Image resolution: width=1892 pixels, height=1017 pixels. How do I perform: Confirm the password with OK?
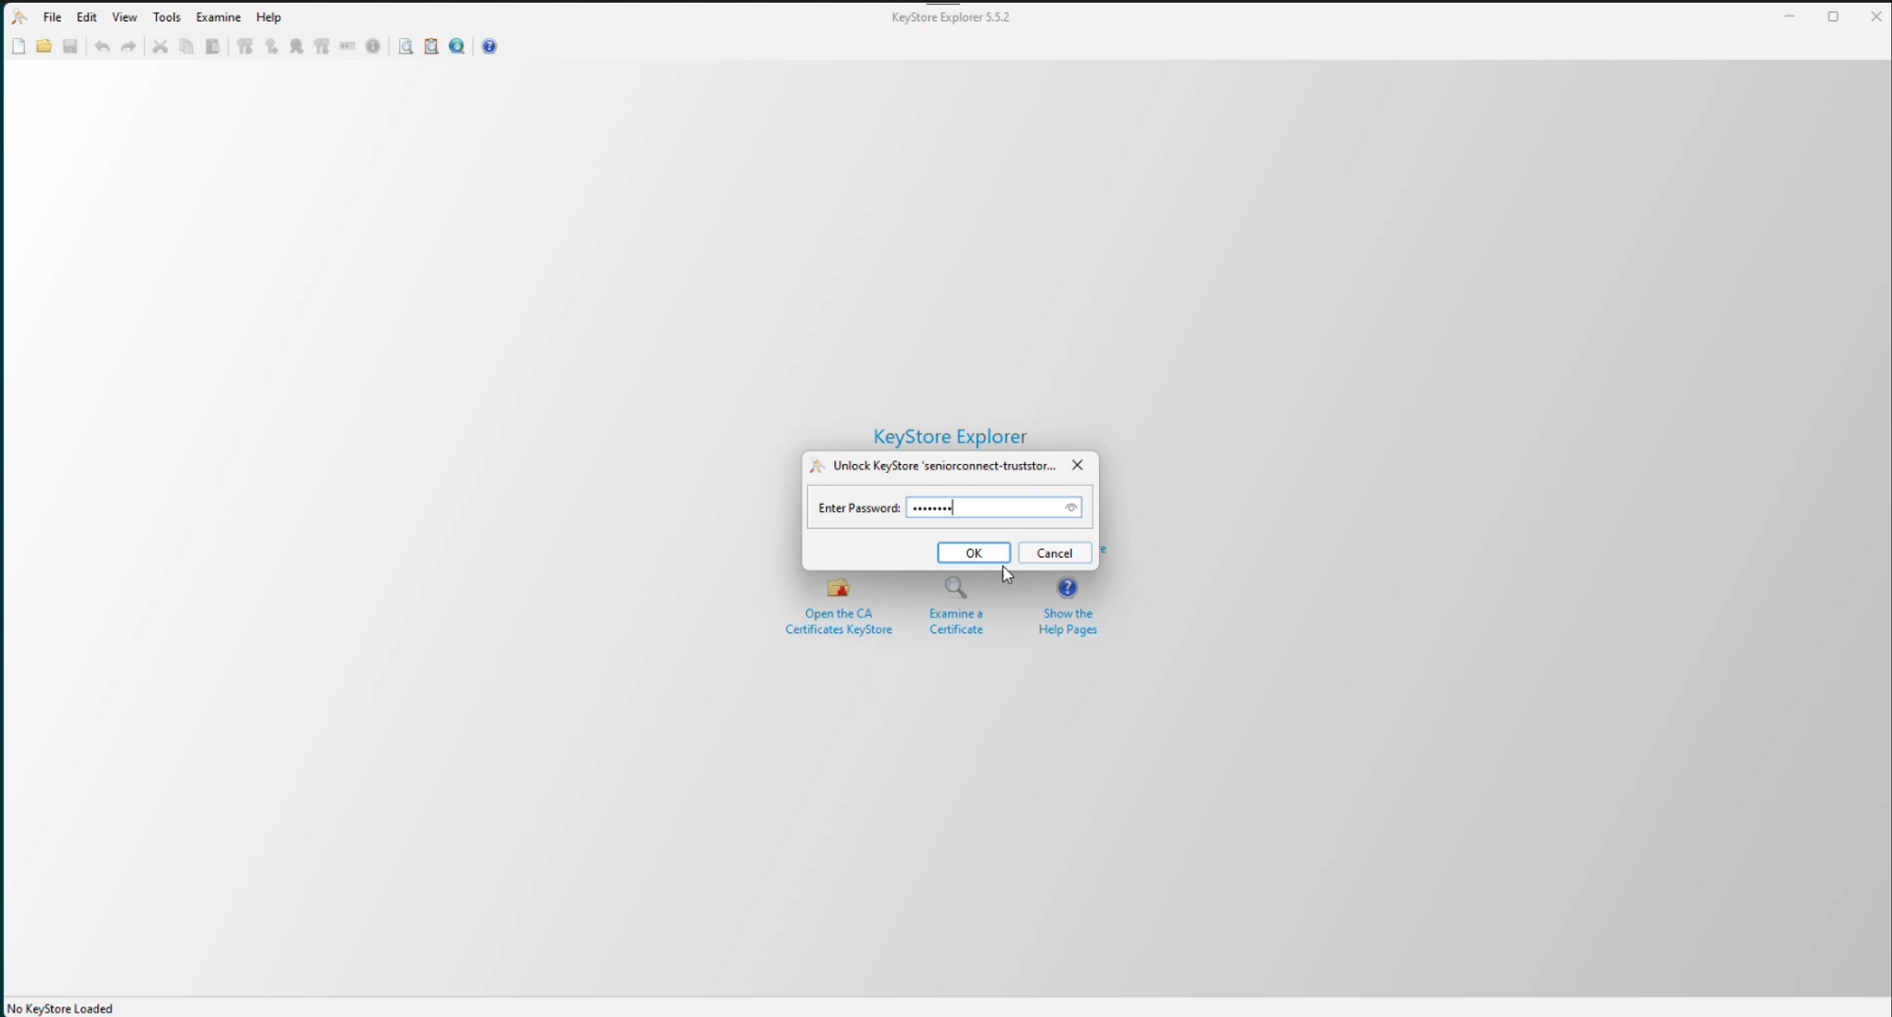point(973,553)
